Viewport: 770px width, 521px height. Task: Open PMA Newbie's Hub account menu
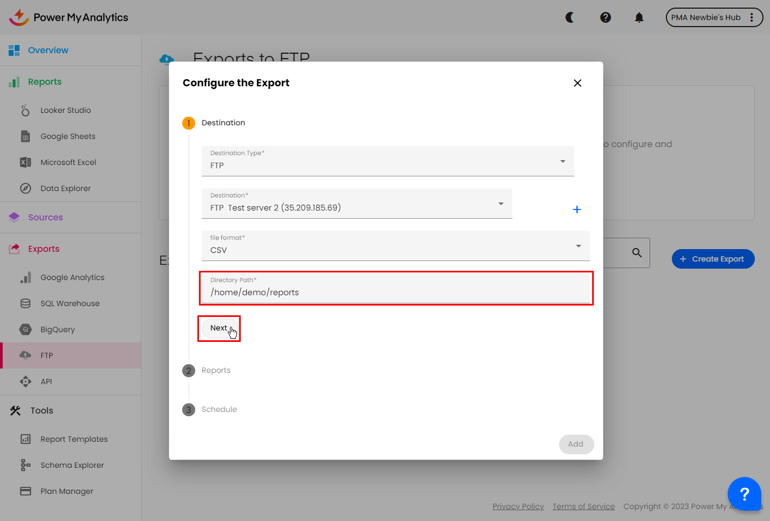714,17
